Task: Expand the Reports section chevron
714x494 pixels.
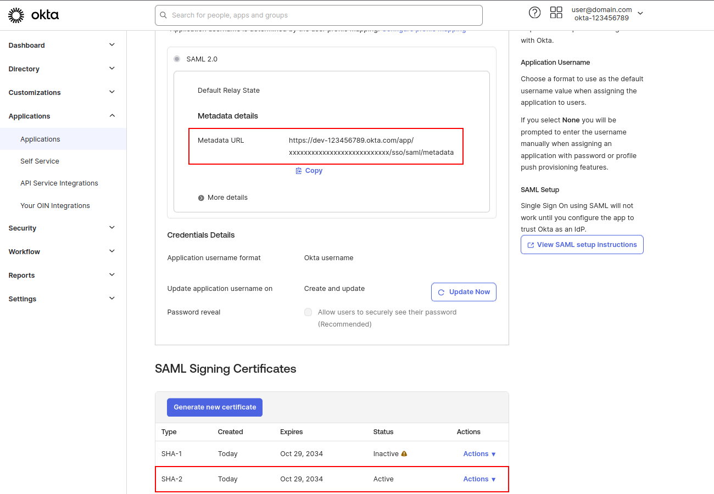Action: click(x=112, y=275)
